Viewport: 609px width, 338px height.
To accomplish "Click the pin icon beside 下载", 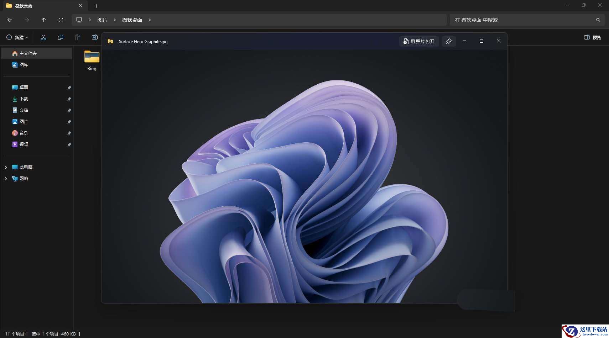I will click(69, 99).
